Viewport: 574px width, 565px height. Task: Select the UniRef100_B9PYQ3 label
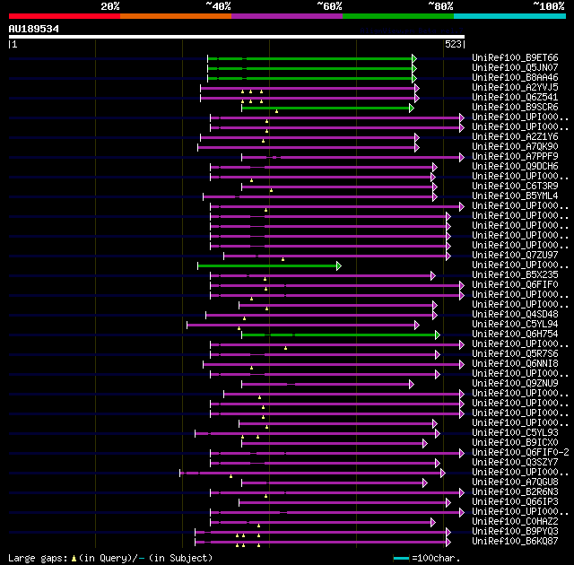515,532
